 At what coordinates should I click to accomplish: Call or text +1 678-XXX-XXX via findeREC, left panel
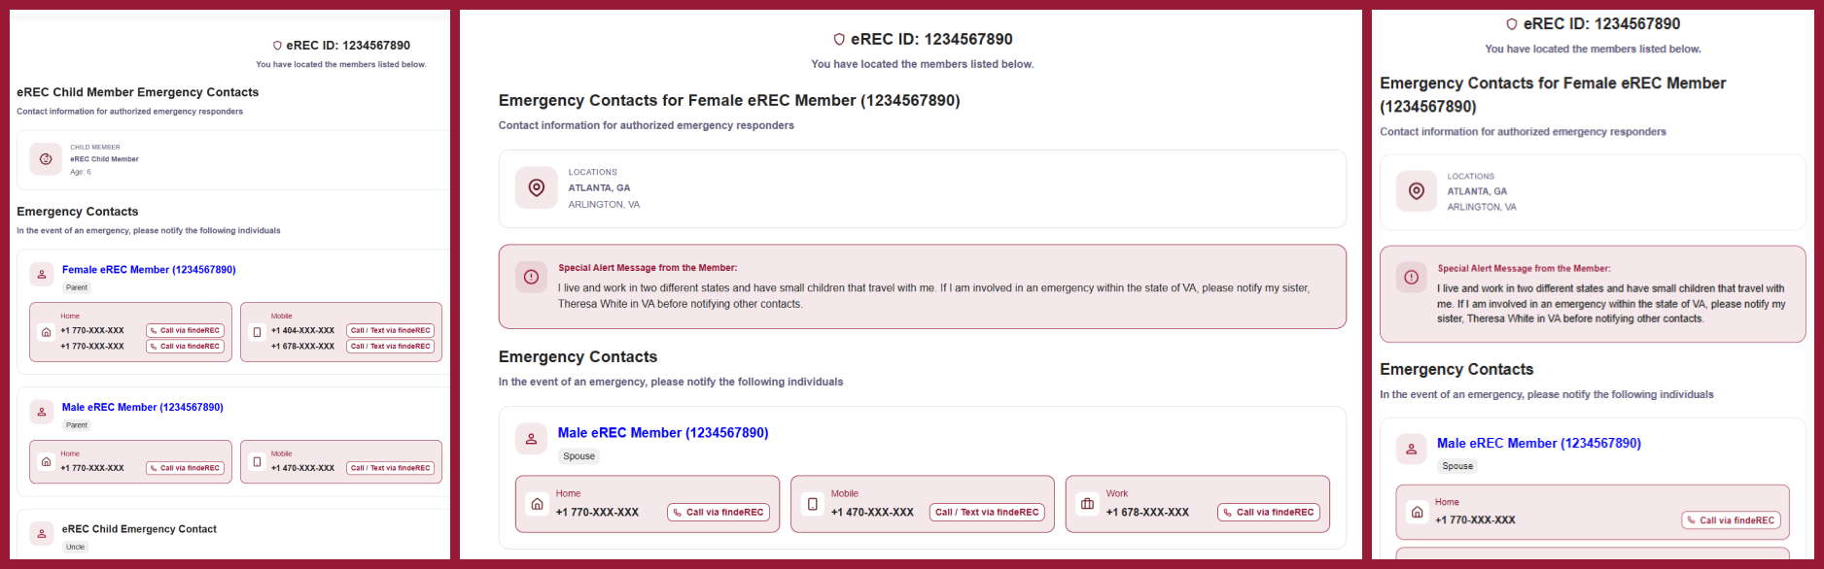click(x=390, y=347)
